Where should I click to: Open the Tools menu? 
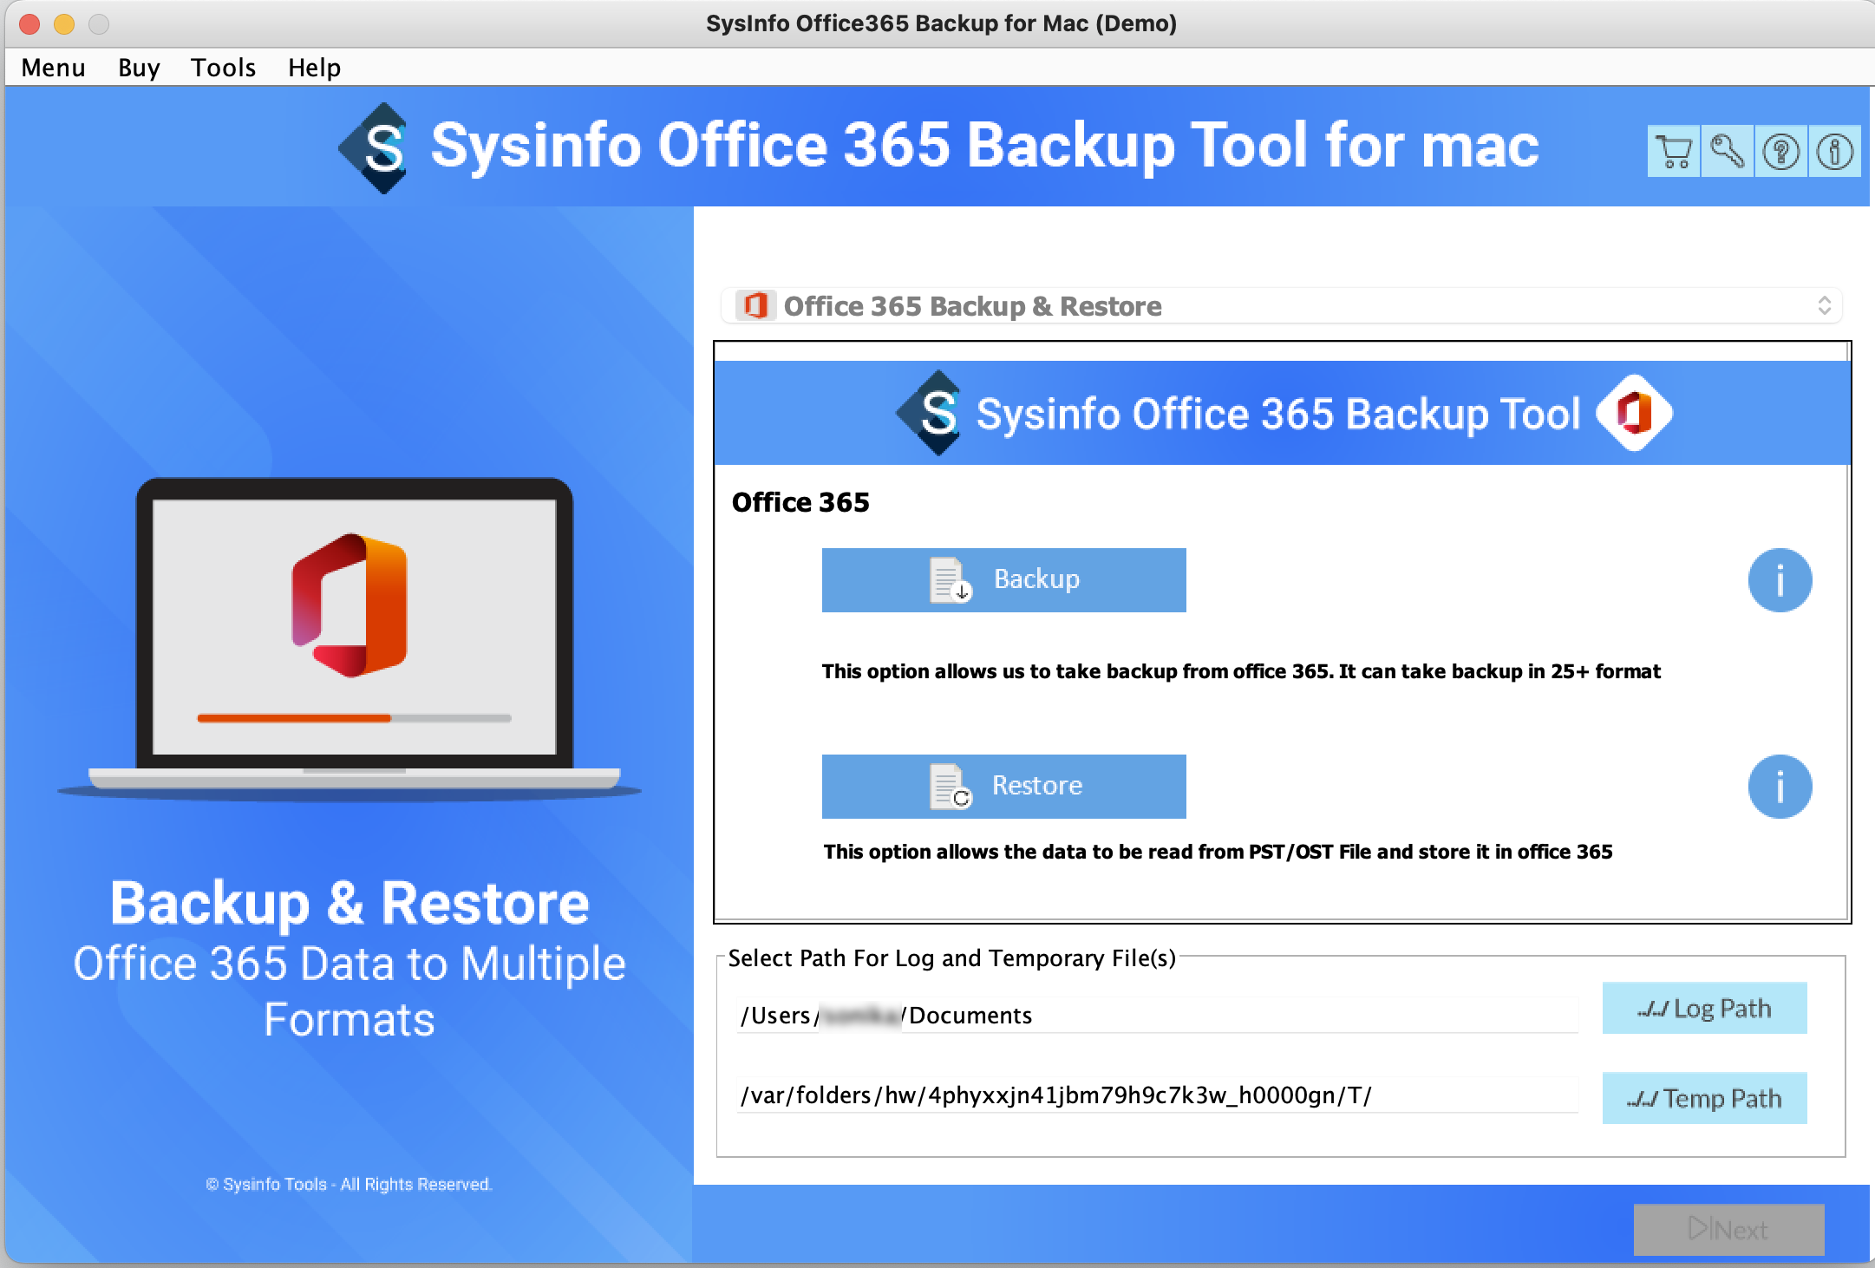223,68
